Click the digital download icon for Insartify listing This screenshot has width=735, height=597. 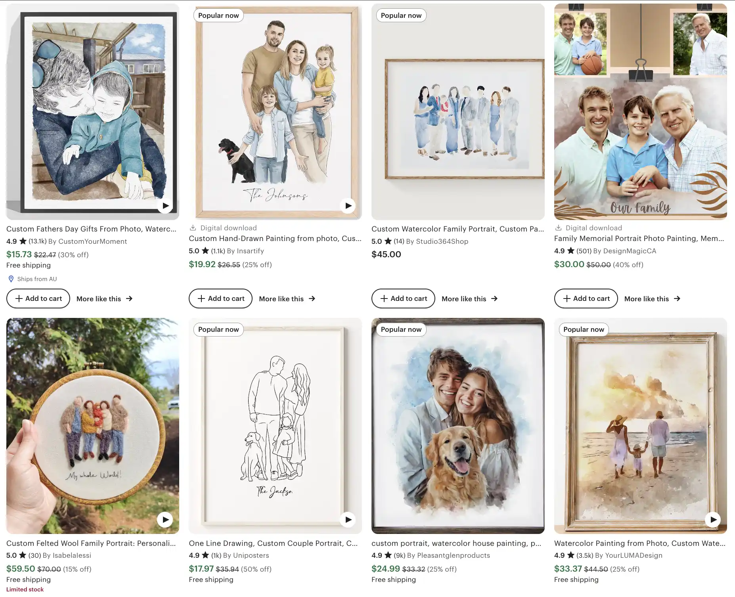193,228
